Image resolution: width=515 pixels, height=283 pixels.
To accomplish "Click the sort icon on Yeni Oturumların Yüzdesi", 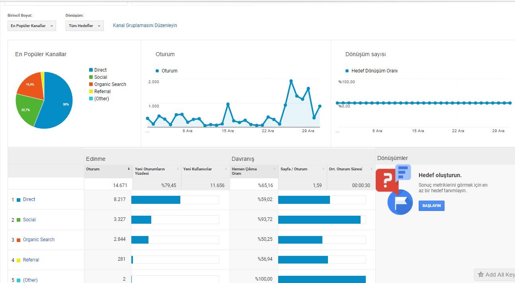I will click(x=178, y=169).
